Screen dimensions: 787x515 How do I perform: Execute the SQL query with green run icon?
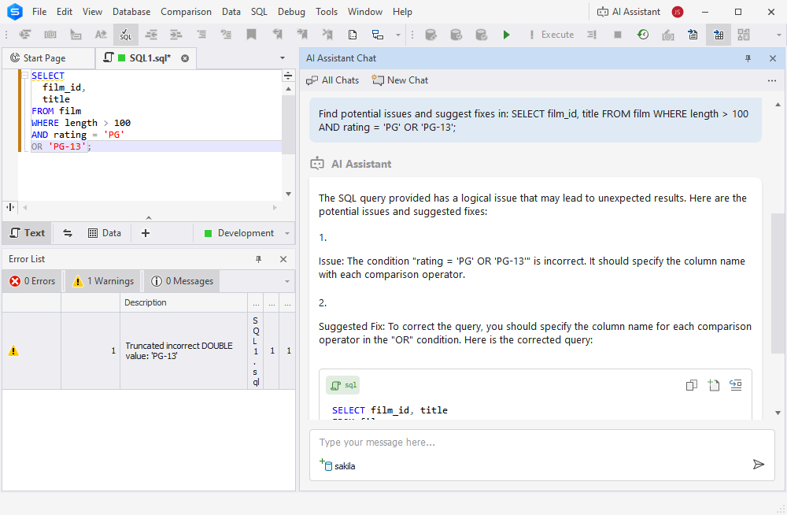(507, 35)
